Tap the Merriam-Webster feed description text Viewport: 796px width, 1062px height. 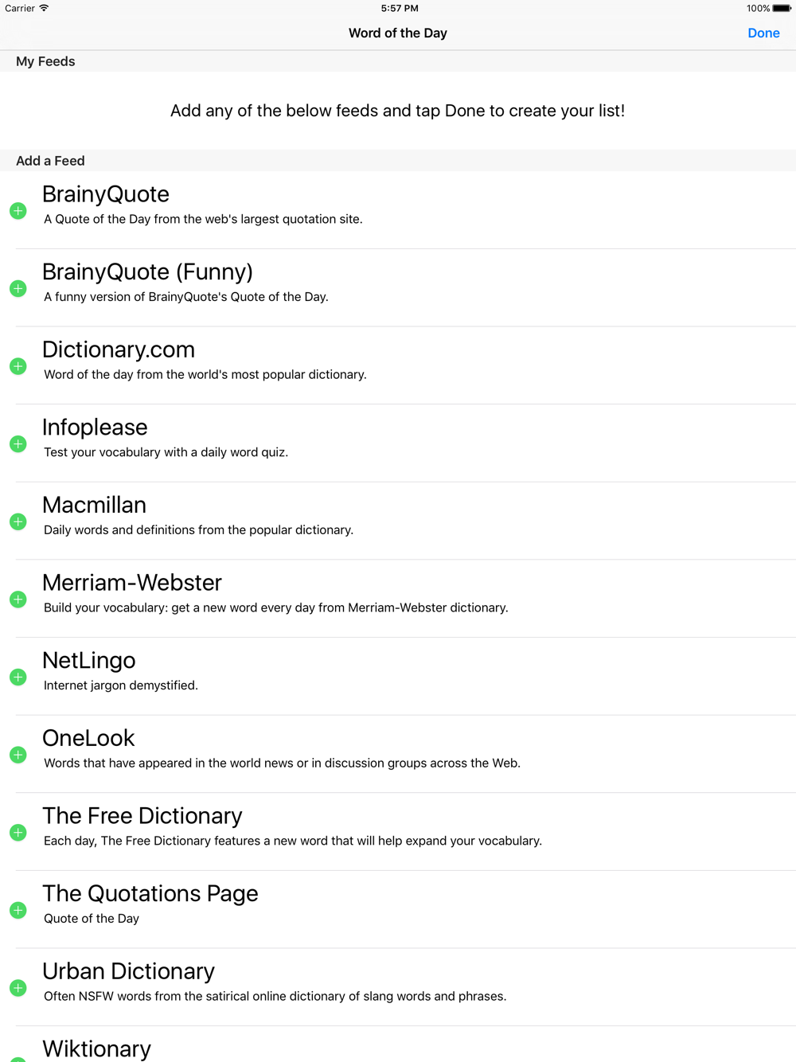(x=275, y=607)
